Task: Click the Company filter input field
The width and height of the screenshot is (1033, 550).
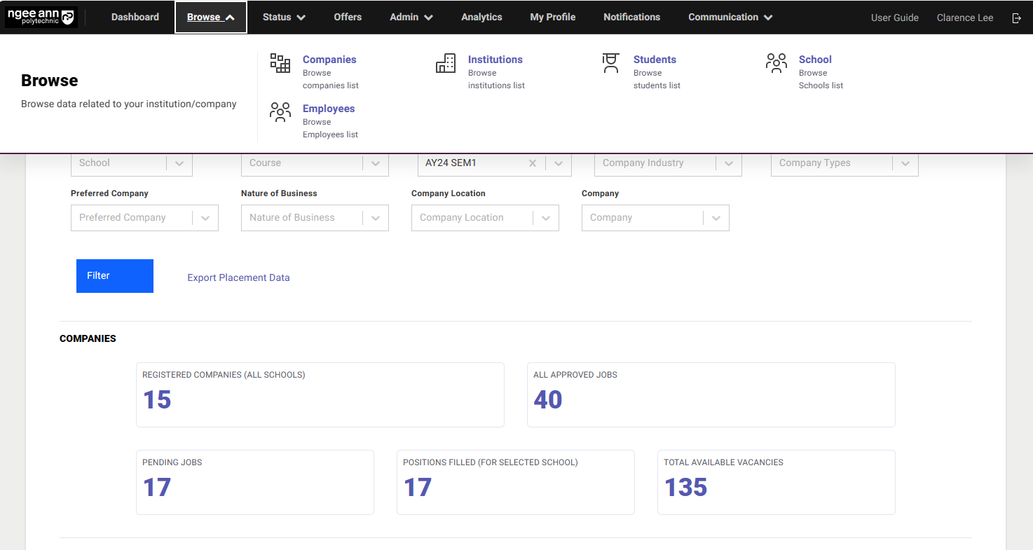Action: point(641,218)
